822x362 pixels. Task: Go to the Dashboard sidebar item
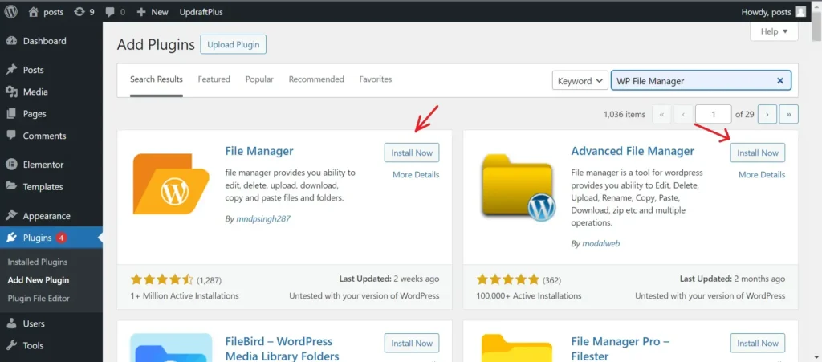[44, 41]
